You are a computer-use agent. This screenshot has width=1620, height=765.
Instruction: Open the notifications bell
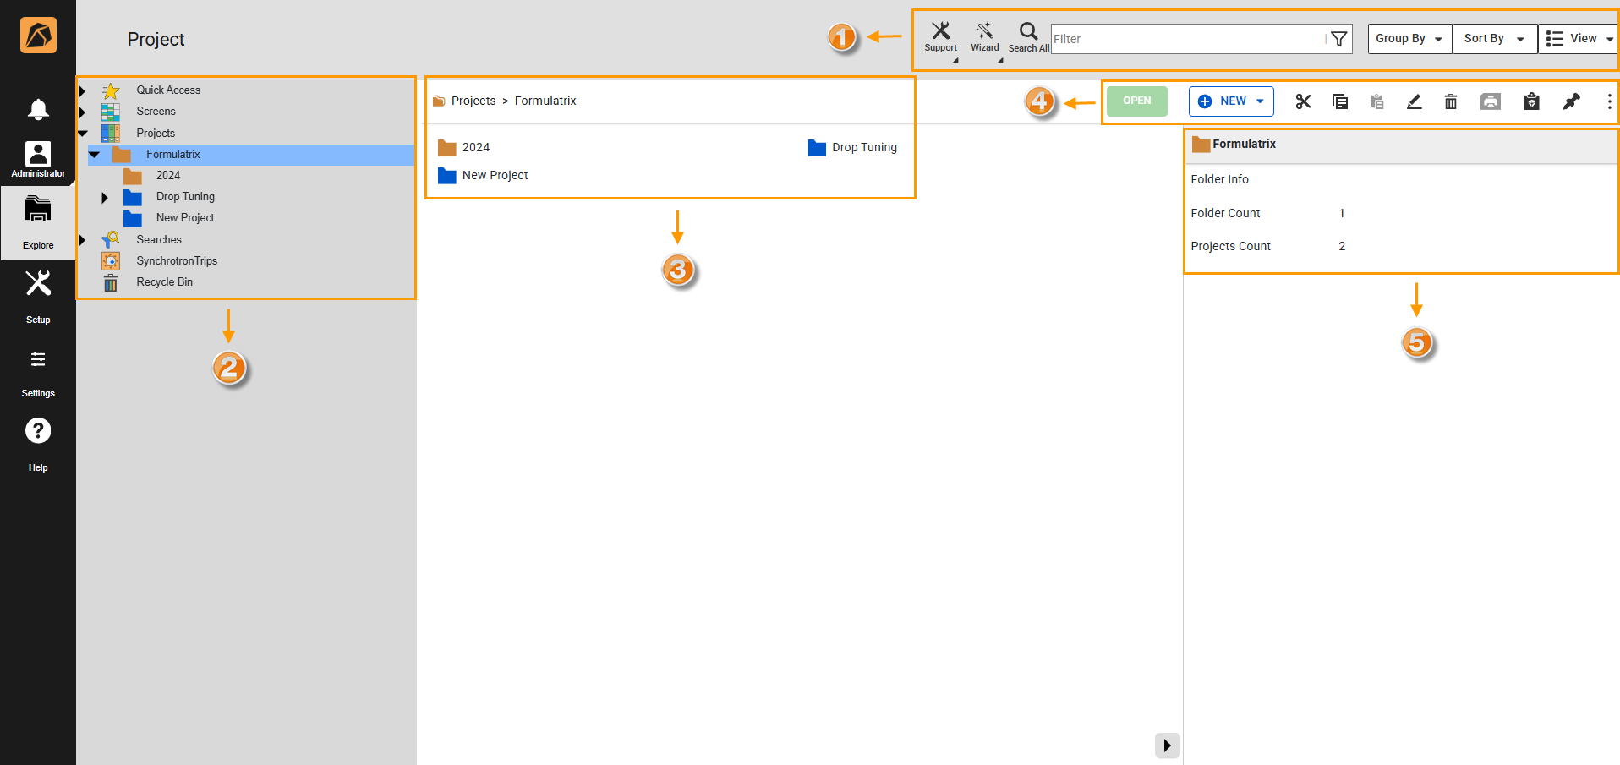pos(38,109)
